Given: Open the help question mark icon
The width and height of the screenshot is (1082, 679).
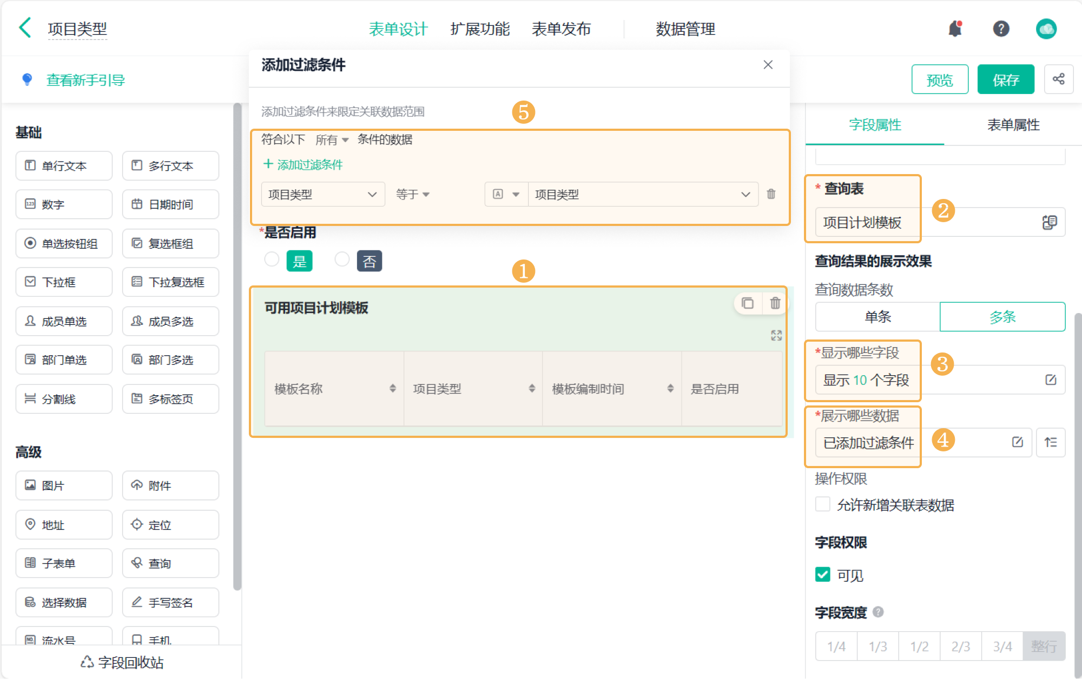Looking at the screenshot, I should click(x=1001, y=29).
